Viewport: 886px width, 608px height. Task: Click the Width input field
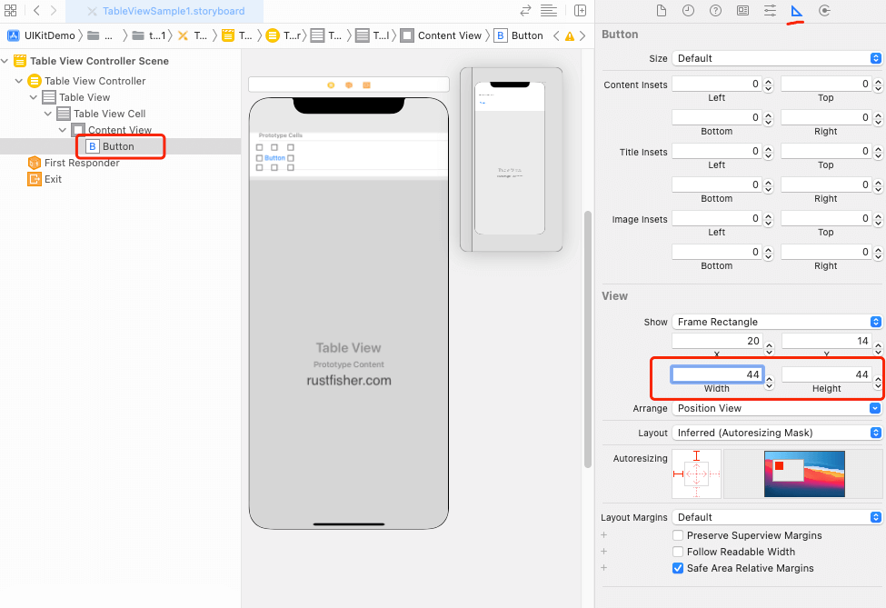(716, 374)
